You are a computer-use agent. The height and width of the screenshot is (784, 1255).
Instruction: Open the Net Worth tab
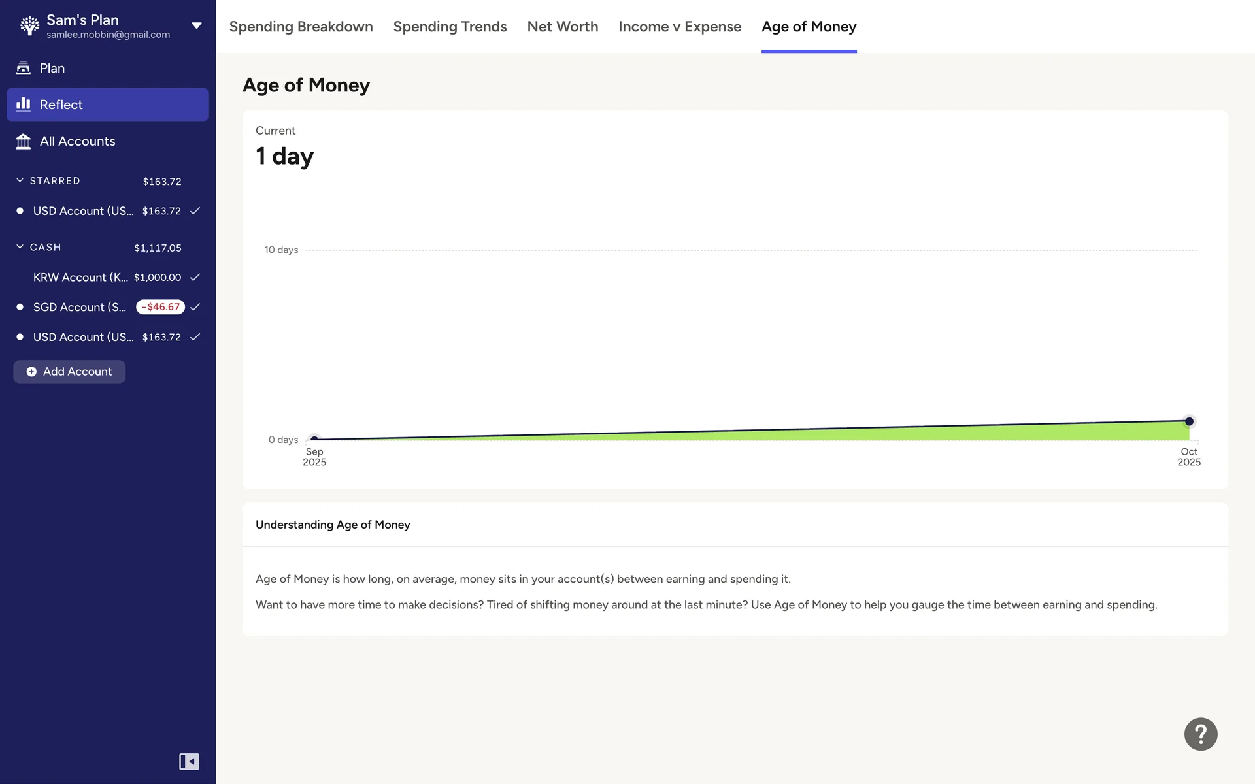tap(562, 27)
